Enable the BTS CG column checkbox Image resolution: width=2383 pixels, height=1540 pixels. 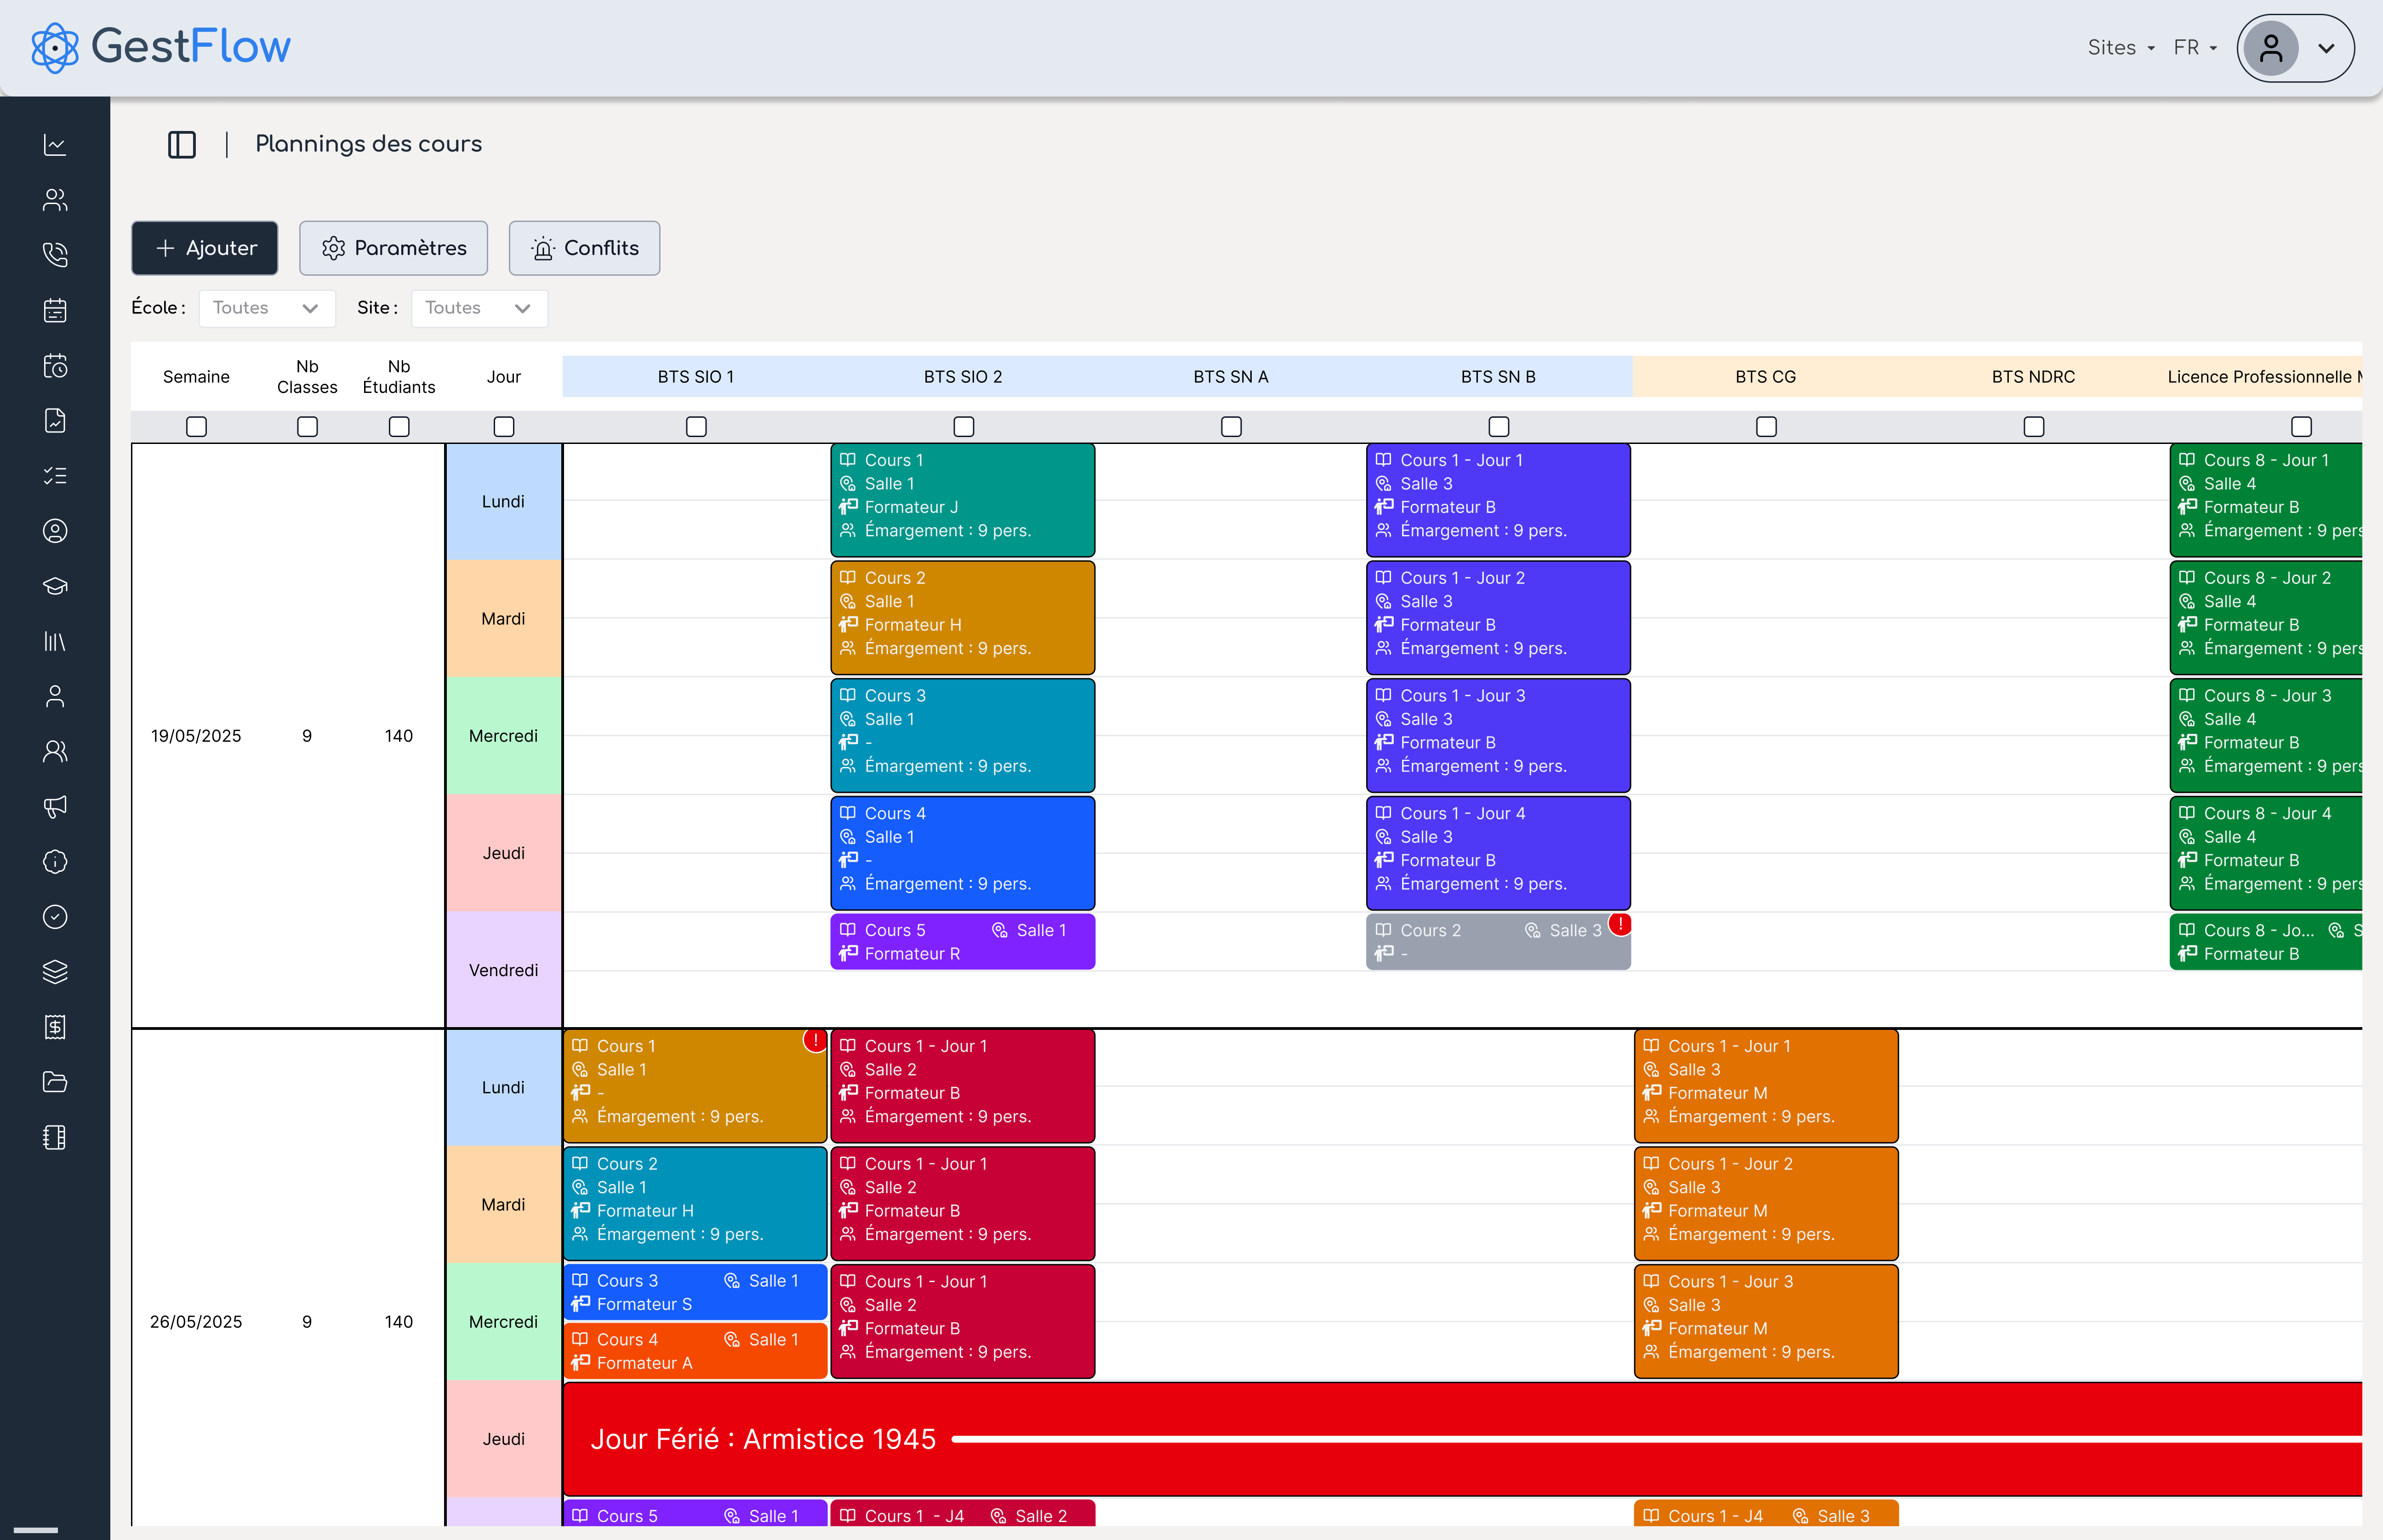[1766, 427]
